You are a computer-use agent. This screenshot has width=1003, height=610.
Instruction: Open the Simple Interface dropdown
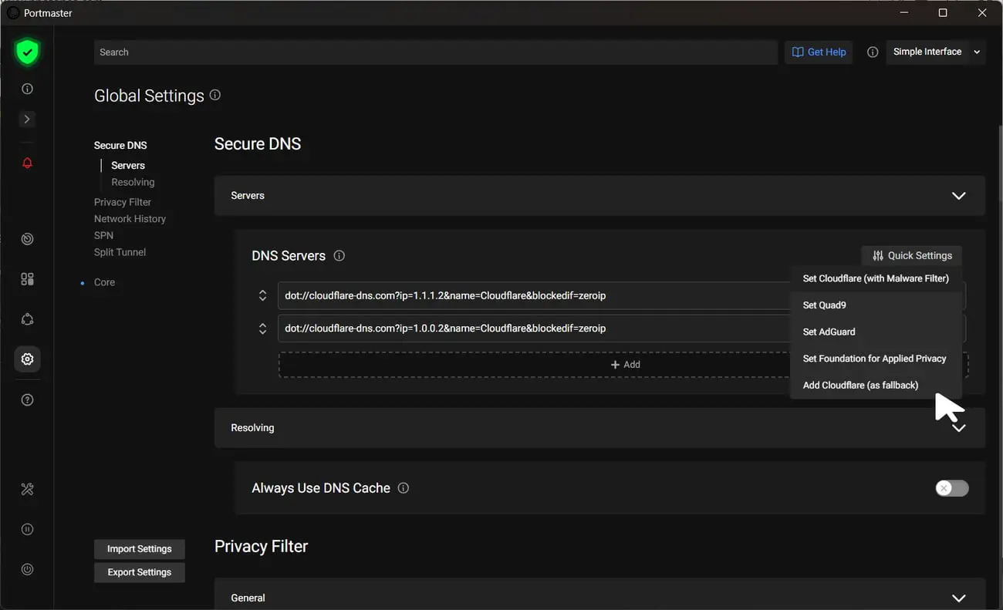pyautogui.click(x=936, y=52)
